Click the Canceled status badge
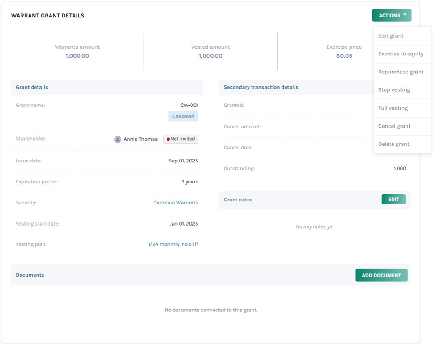The image size is (436, 345). coord(183,116)
